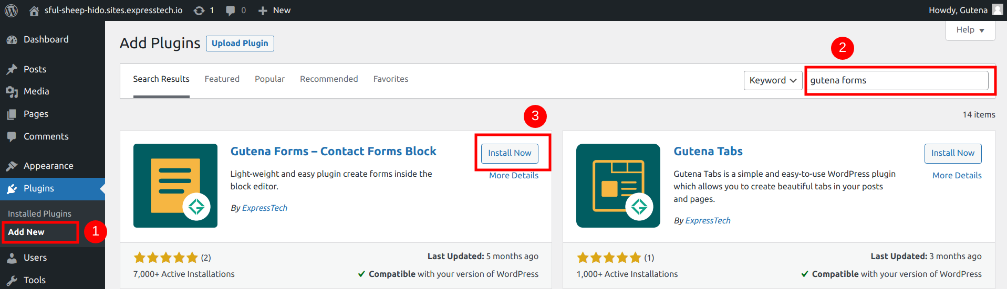
Task: View More Details for Gutena Tabs
Action: [957, 176]
